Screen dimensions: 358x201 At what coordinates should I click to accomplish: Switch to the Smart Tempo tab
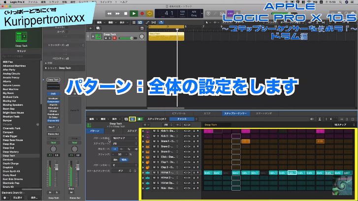[x=264, y=113]
